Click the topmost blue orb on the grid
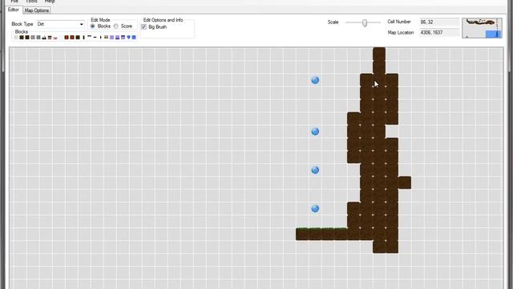 [x=315, y=80]
